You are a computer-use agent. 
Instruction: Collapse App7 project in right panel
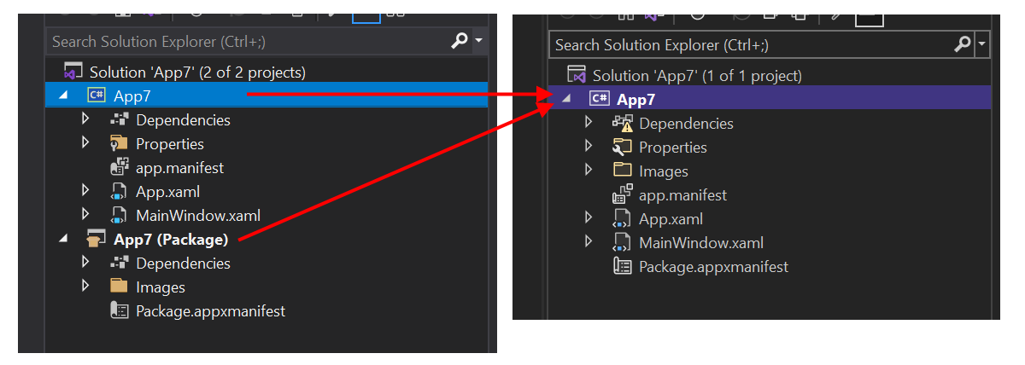point(565,100)
